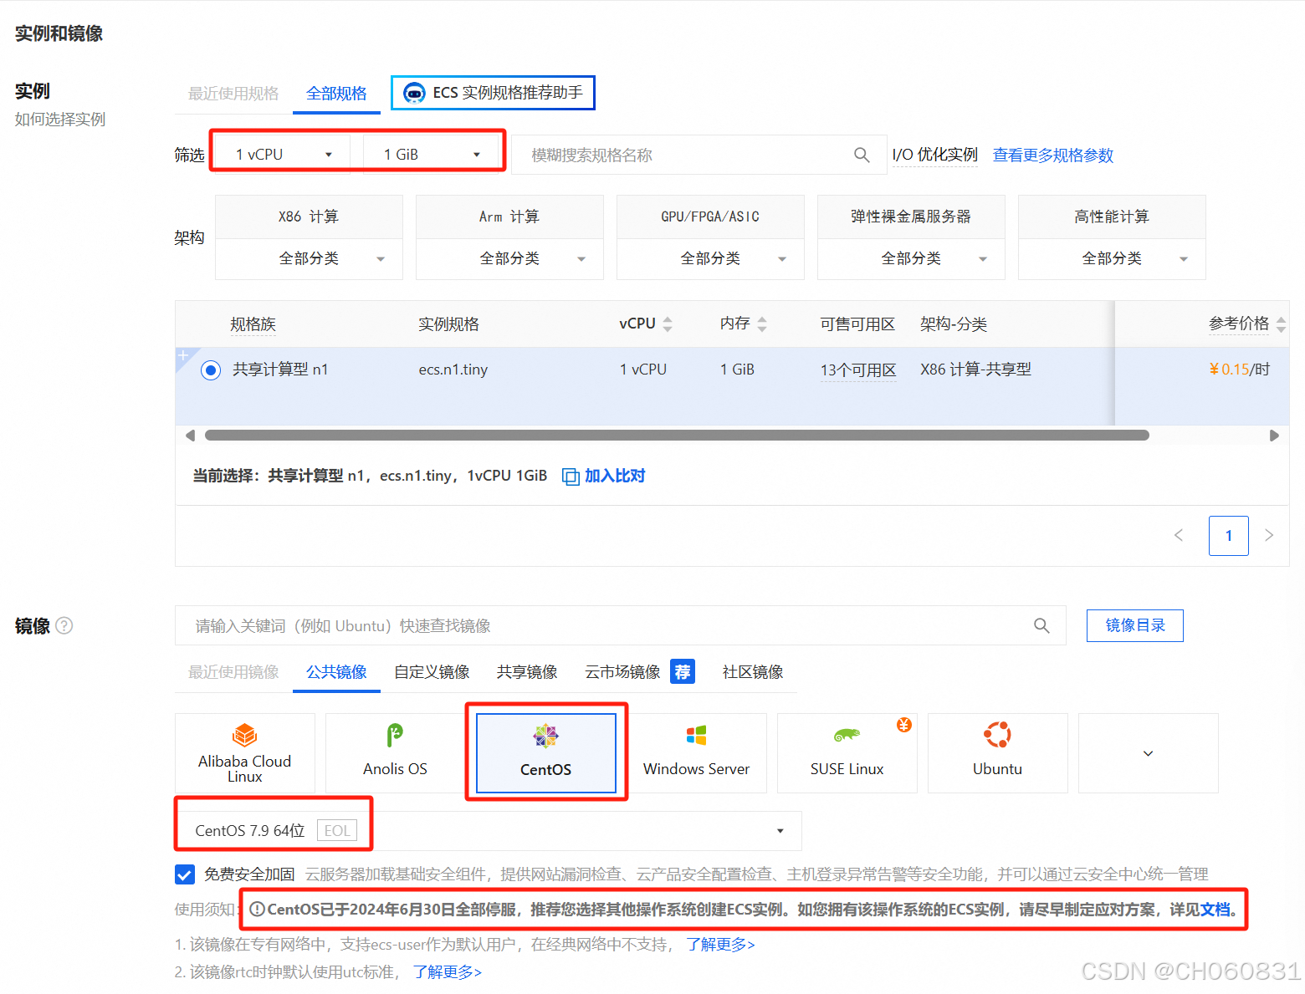Open the 1 vCPU filter dropdown
Screen dimensions: 1305x994
[283, 155]
